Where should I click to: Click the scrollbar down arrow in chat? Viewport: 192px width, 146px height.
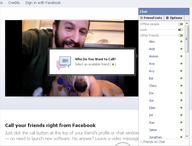(x=187, y=136)
